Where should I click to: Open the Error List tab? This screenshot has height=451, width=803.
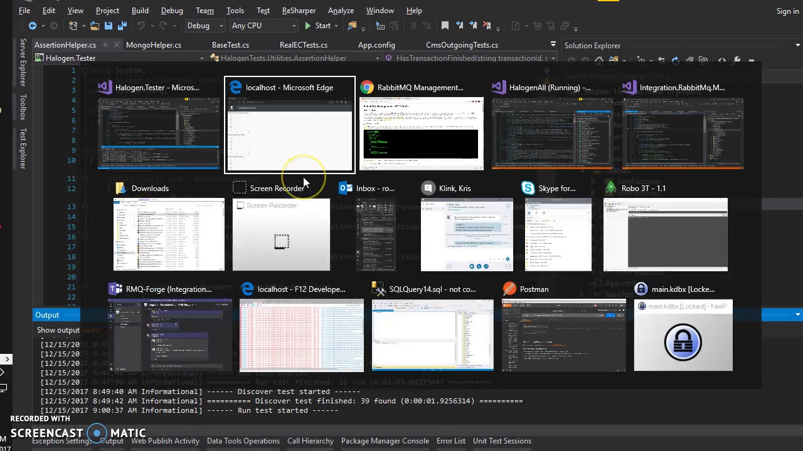tap(451, 441)
